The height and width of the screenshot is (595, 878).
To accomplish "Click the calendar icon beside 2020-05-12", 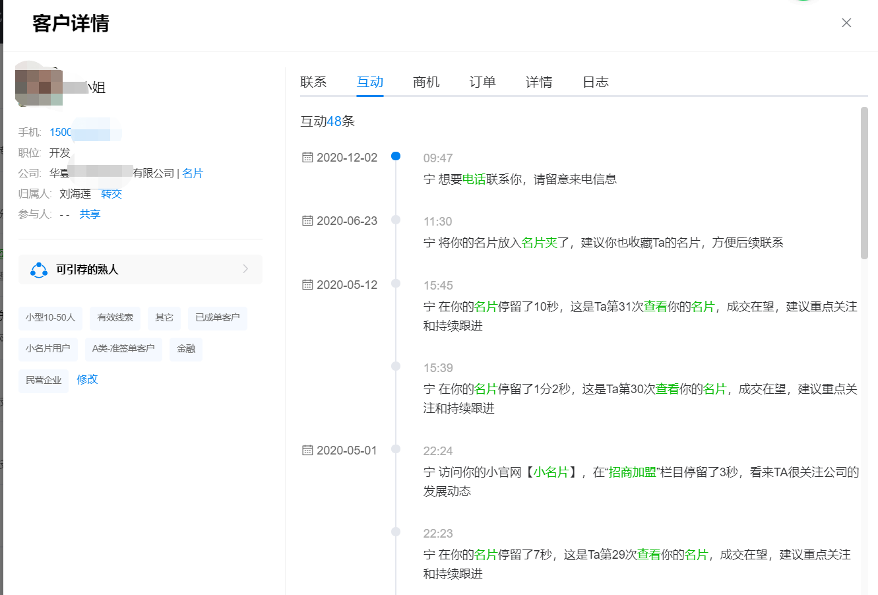I will pyautogui.click(x=307, y=285).
